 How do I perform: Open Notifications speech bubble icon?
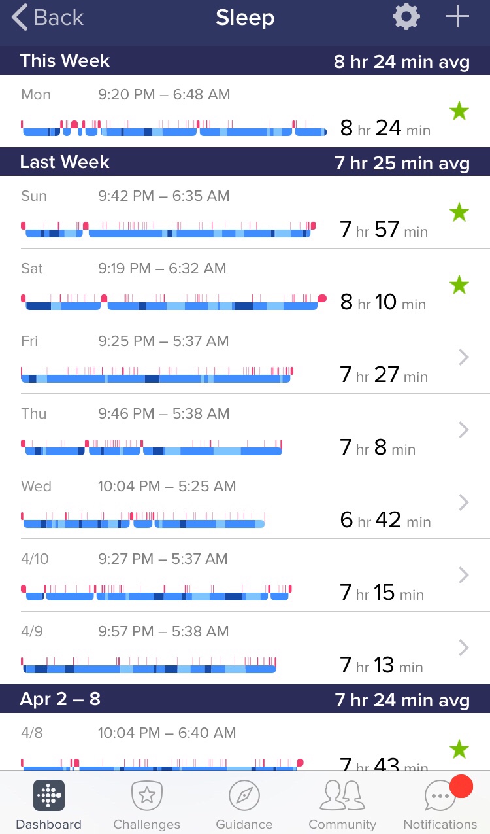coord(440,796)
